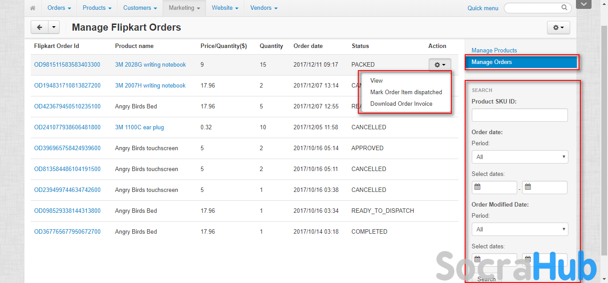Image resolution: width=608 pixels, height=283 pixels.
Task: Click the 3M 2028G writing notebook product link
Action: coord(150,65)
